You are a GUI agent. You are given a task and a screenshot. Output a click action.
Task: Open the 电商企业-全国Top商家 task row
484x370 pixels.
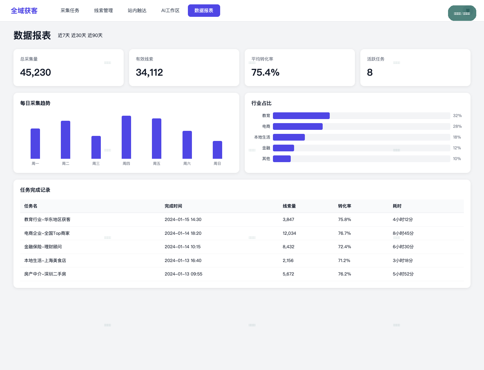click(242, 233)
